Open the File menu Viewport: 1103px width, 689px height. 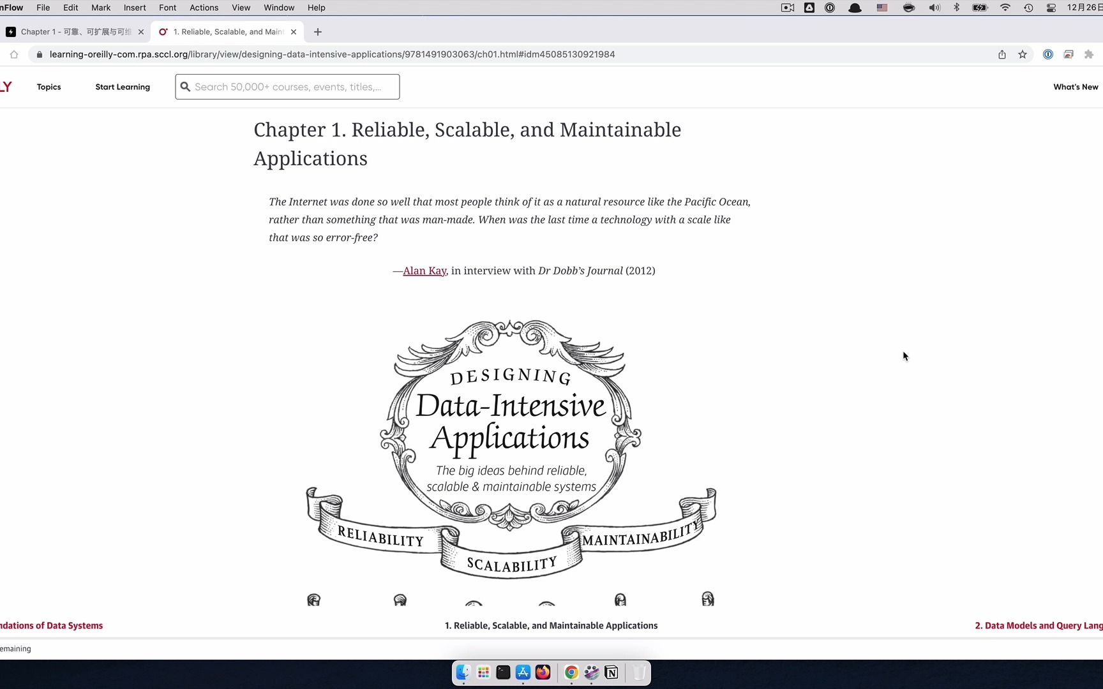pos(43,8)
